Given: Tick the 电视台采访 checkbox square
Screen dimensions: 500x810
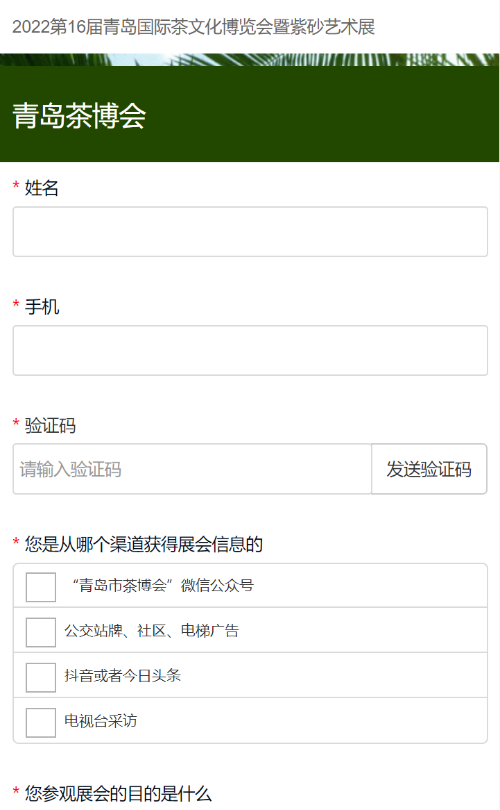Looking at the screenshot, I should [x=41, y=722].
